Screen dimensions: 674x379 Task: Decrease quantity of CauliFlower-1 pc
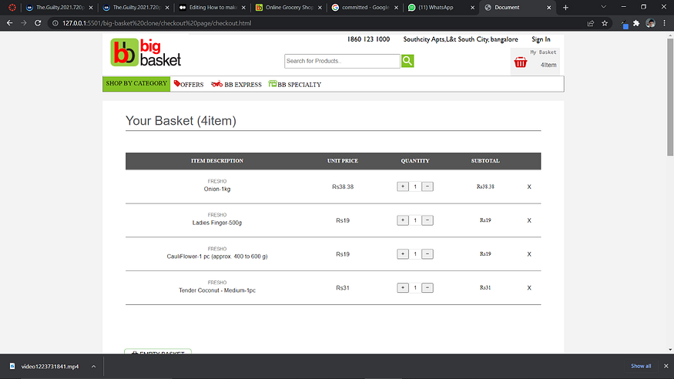[x=428, y=254]
